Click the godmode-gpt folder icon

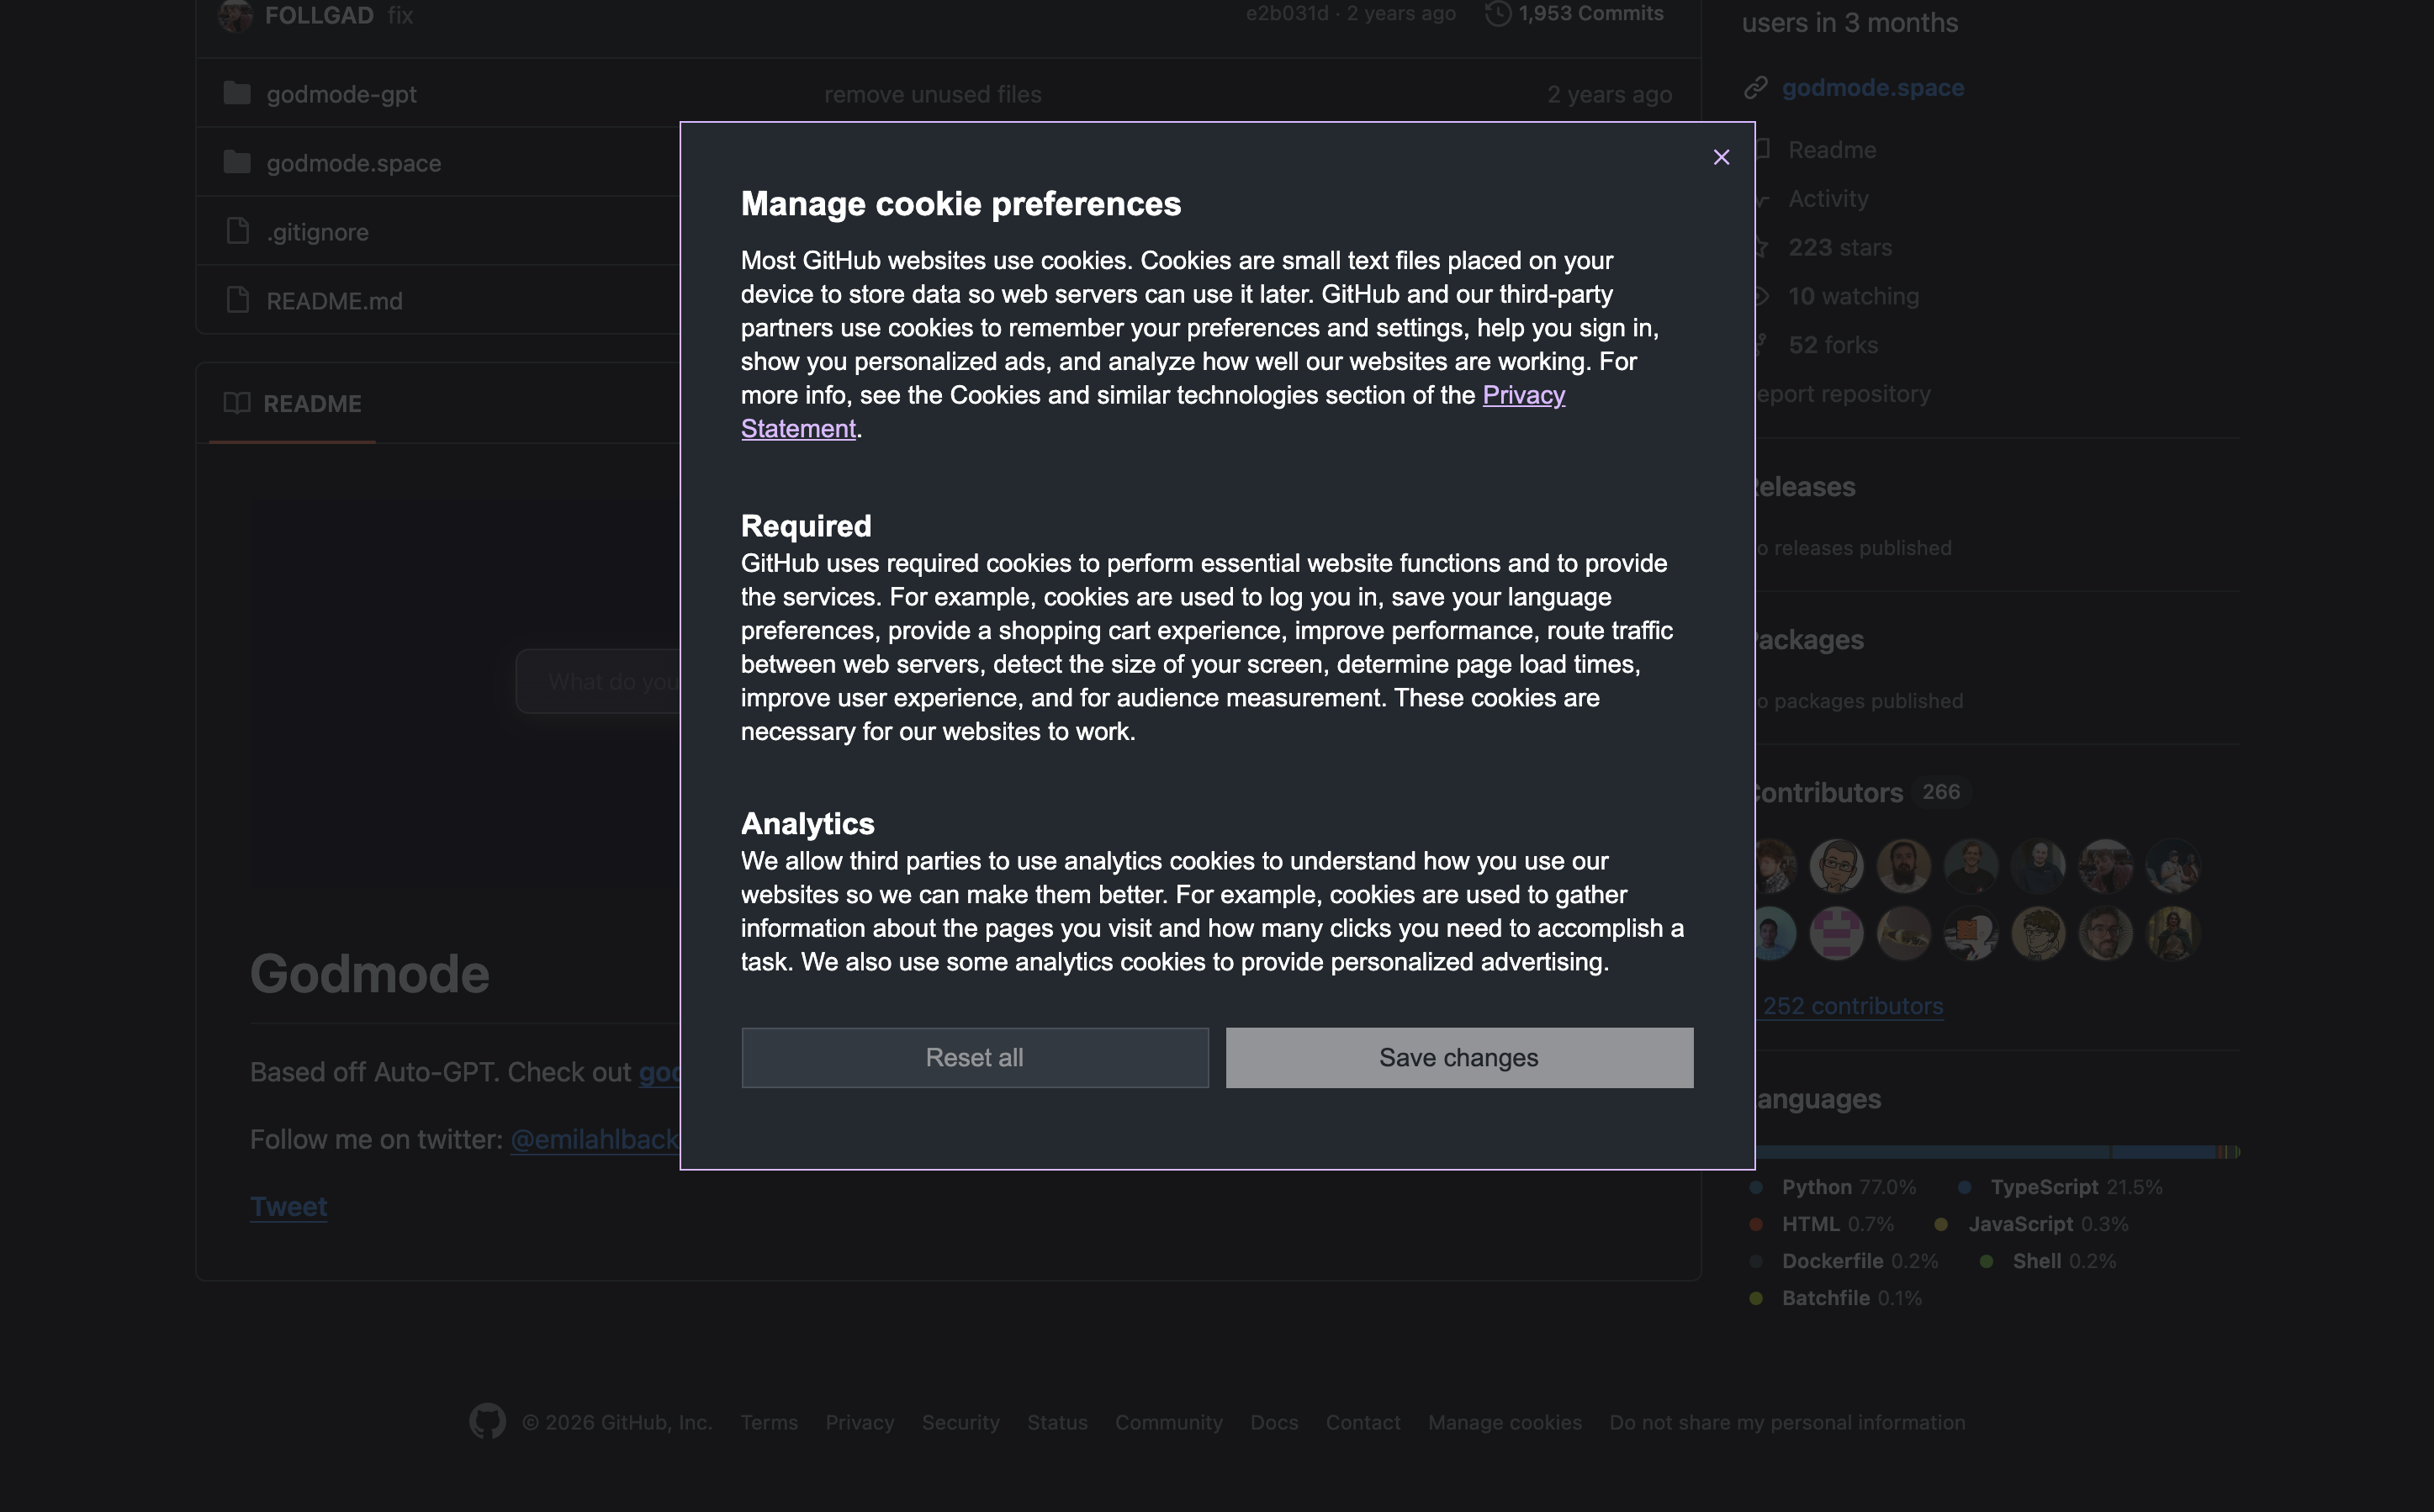pyautogui.click(x=237, y=93)
